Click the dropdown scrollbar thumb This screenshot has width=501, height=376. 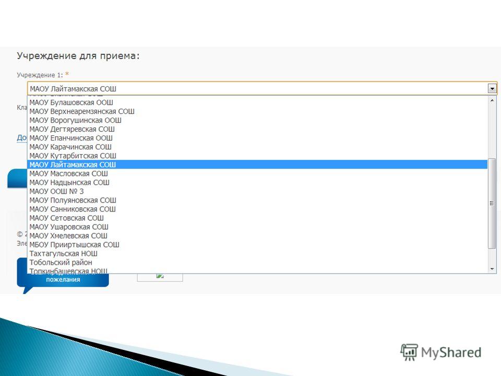click(x=492, y=203)
